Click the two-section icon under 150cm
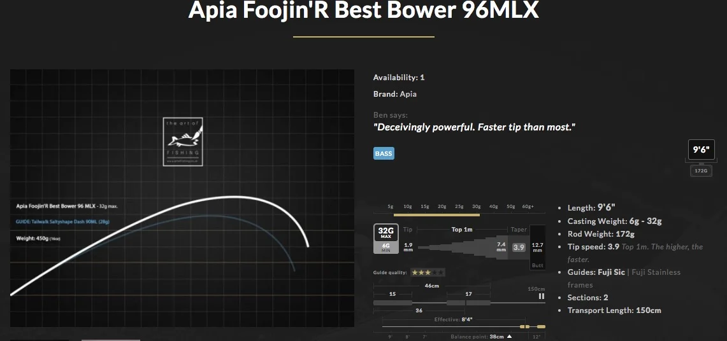Screen dimensions: 727x341 tap(541, 296)
